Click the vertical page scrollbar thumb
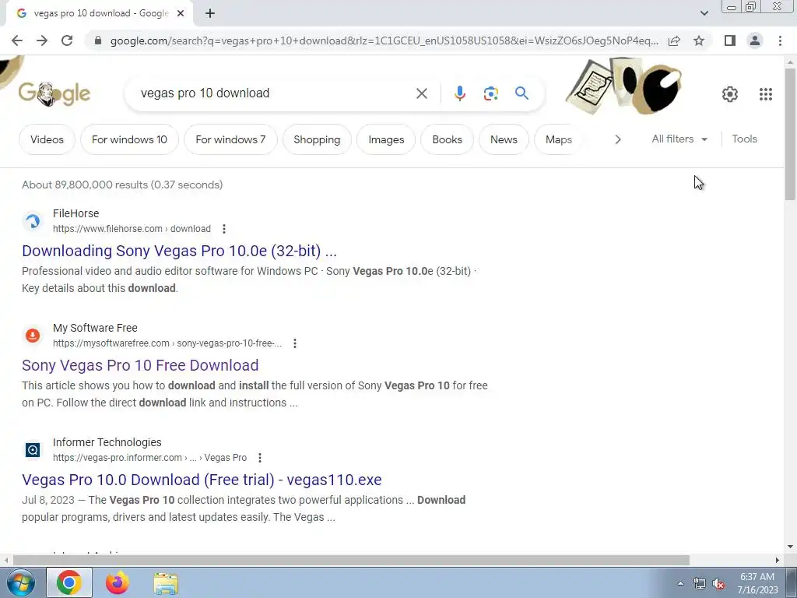This screenshot has width=797, height=598. 790,134
